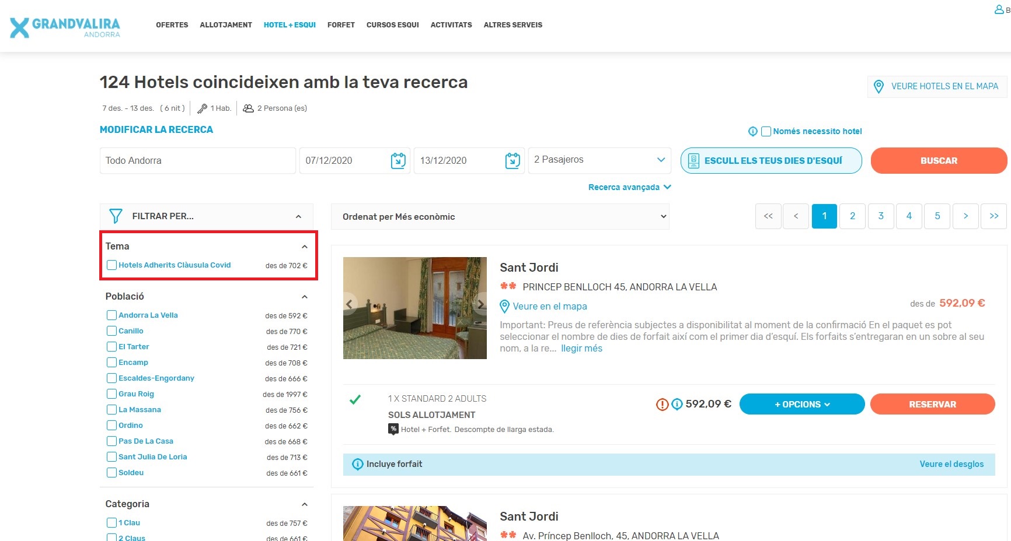Image resolution: width=1011 pixels, height=541 pixels.
Task: Collapse the Població filter section
Action: [304, 297]
